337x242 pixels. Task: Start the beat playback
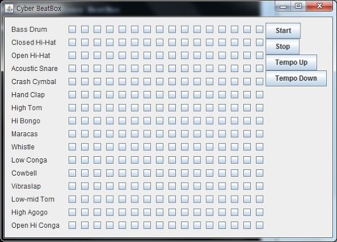coord(283,31)
